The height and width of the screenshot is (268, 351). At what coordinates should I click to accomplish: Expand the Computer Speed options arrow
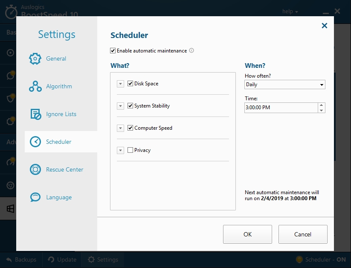coord(120,128)
